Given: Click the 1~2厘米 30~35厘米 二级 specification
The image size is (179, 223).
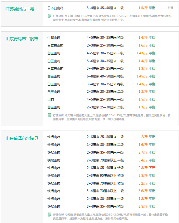Looking at the screenshot, I should coord(105,145).
